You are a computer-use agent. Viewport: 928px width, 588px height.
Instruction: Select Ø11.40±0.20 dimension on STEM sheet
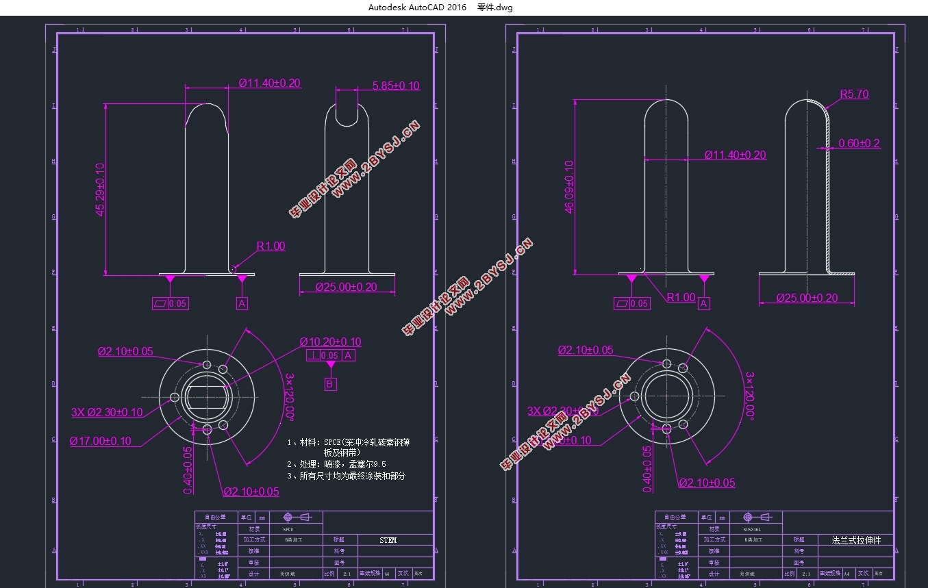click(270, 83)
